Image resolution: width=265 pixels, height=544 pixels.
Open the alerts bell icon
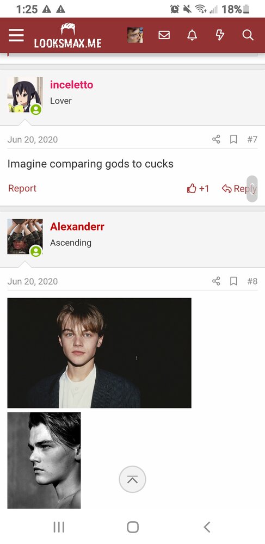click(x=192, y=35)
